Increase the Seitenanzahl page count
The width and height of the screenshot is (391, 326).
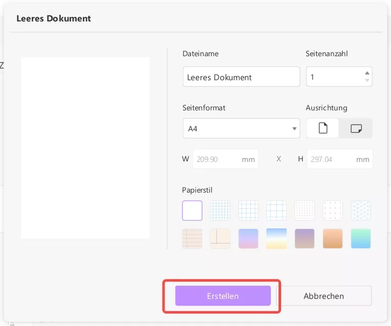pyautogui.click(x=367, y=73)
